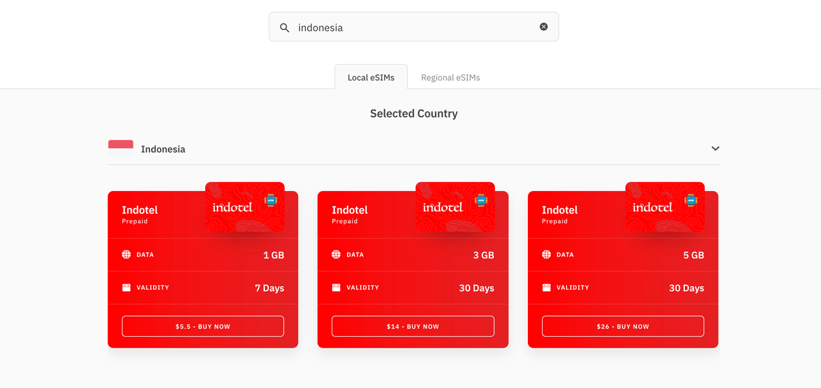The image size is (821, 388).
Task: Collapse the Indonesia country chevron
Action: pos(715,149)
